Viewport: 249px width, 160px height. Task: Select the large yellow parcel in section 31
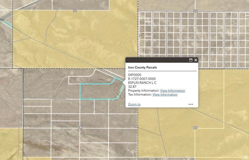[x=83, y=37]
